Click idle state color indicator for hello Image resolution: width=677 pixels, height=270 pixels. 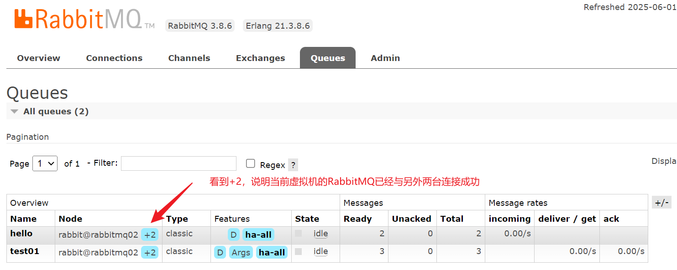click(299, 234)
